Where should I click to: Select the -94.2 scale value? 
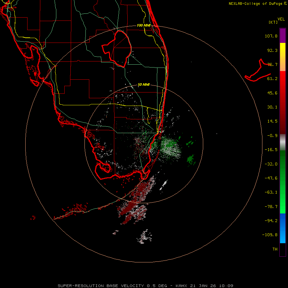coord(271,220)
